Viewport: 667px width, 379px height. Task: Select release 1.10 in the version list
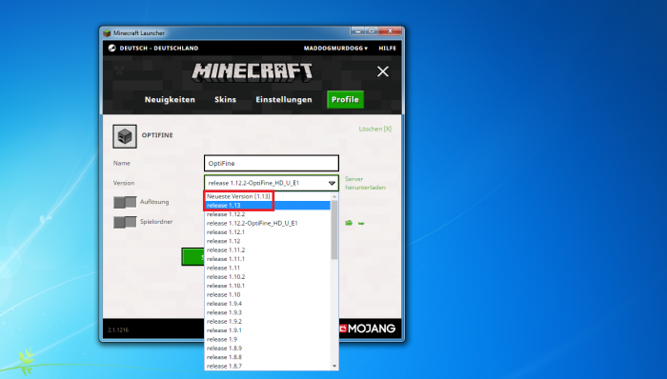click(268, 294)
